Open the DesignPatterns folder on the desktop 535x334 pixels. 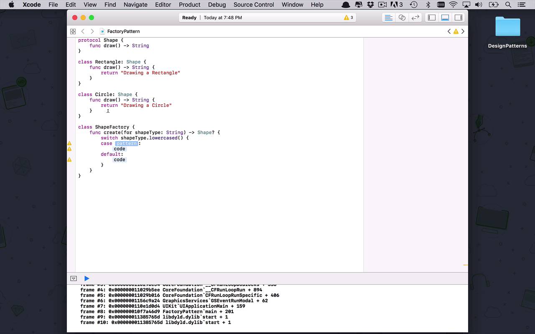point(507,32)
